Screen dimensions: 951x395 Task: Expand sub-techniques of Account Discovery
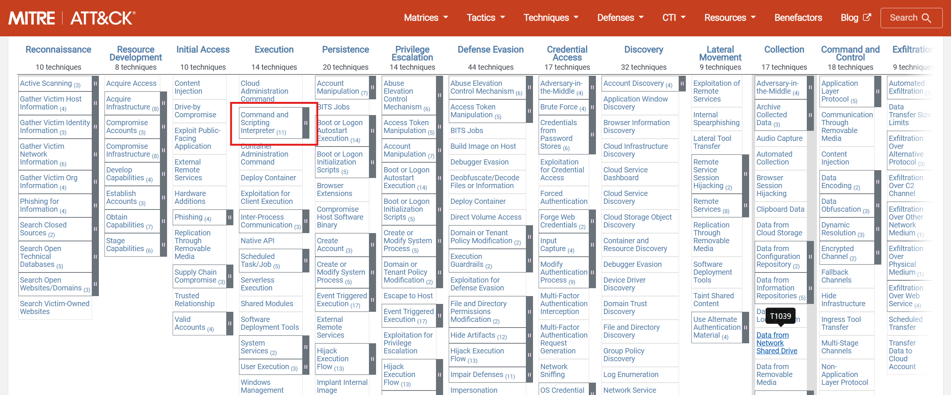tap(682, 84)
